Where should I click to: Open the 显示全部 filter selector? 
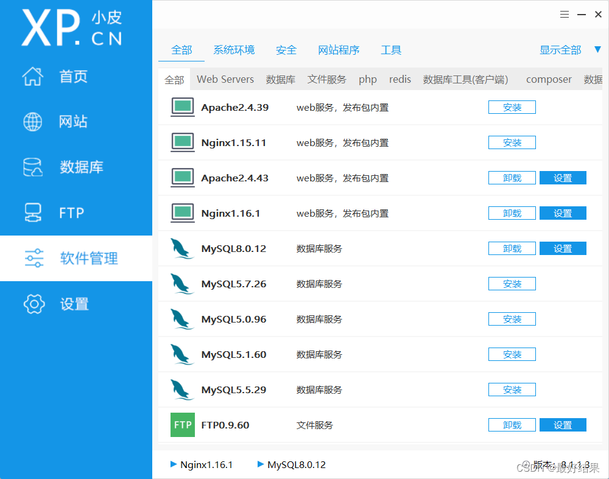(x=560, y=50)
